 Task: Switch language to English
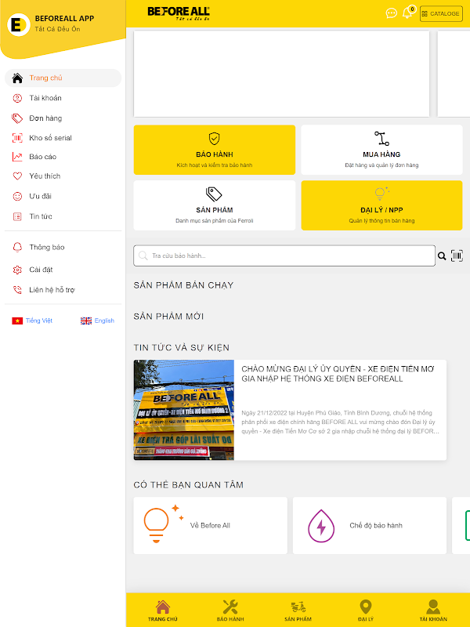(x=104, y=321)
